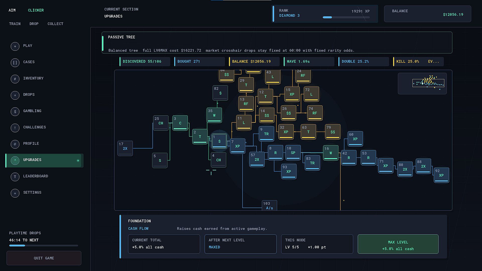Open PROFILE from sidebar
Viewport: 482px width, 271px height.
click(44, 144)
